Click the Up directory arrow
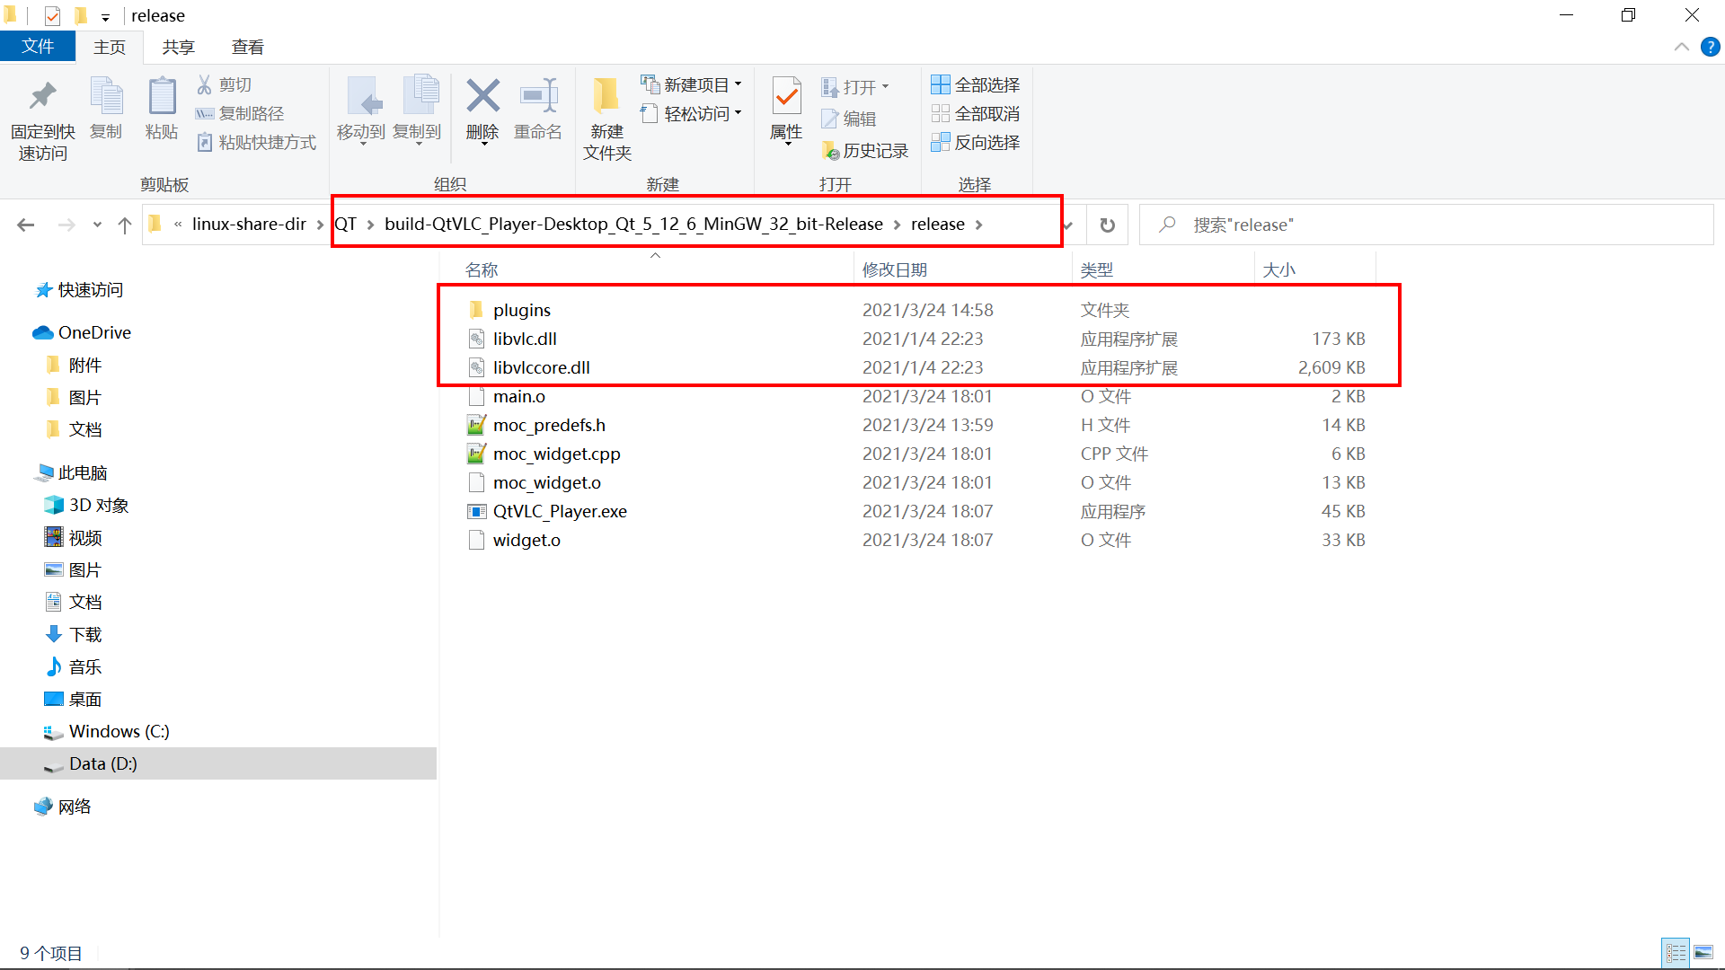1725x970 pixels. (125, 225)
